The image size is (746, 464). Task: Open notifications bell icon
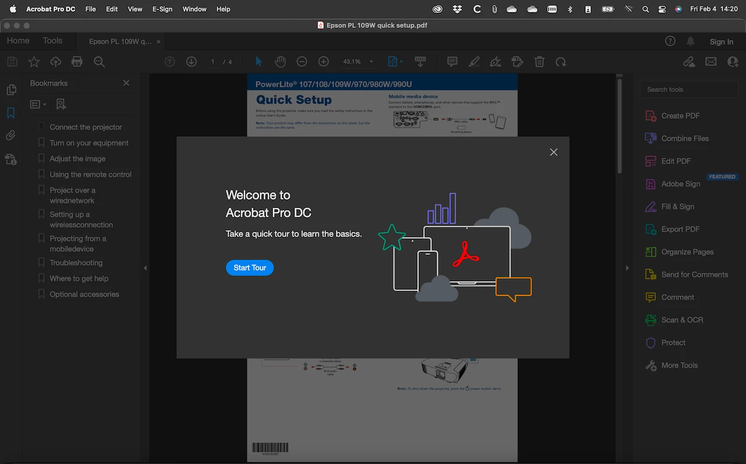tap(691, 41)
